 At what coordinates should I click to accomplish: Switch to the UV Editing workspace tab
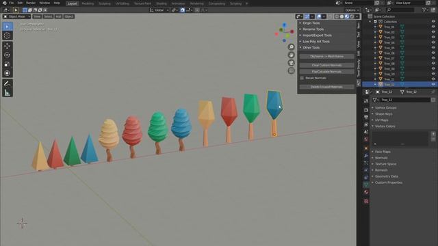[x=123, y=3]
